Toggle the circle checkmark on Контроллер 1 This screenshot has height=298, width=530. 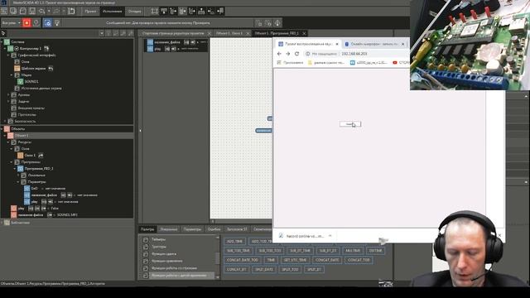(17, 49)
